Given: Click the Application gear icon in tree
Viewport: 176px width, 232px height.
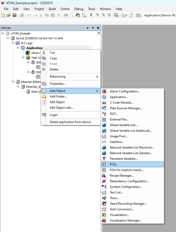Looking at the screenshot, I should pos(23,48).
